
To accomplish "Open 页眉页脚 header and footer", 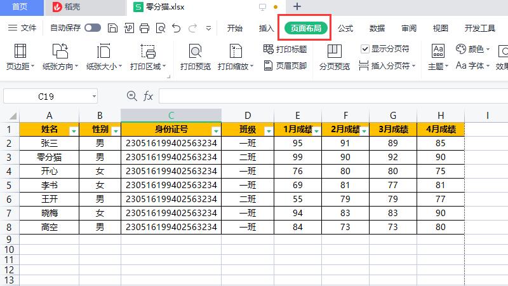I will pos(284,65).
